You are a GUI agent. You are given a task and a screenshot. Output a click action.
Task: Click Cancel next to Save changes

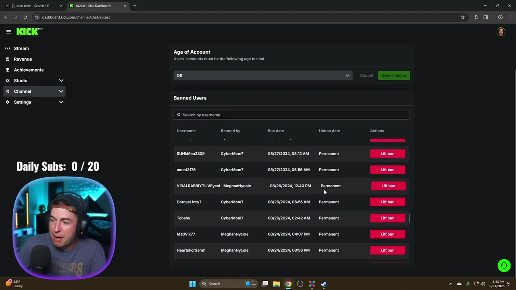(366, 75)
